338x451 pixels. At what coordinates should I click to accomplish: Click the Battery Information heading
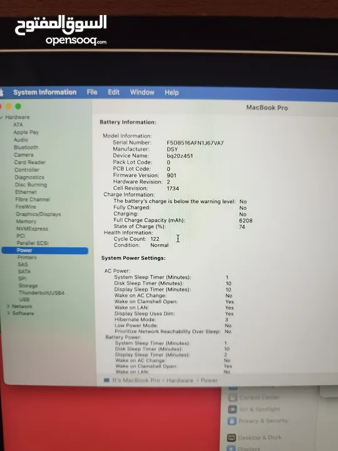pos(128,122)
